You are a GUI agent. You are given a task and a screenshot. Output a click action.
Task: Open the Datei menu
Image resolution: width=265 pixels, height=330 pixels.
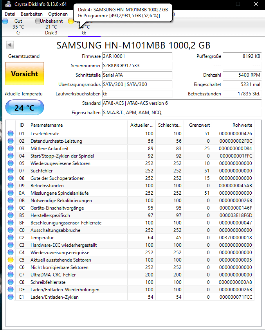pos(10,14)
